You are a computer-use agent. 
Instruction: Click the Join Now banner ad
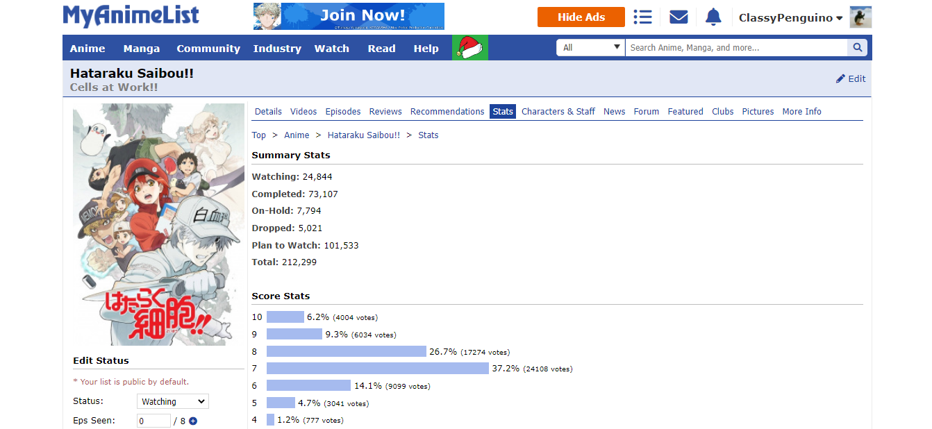(x=349, y=17)
